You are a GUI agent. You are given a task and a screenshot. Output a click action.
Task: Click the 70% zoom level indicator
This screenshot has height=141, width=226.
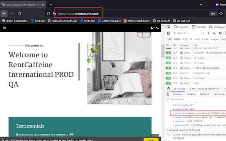[213, 14]
